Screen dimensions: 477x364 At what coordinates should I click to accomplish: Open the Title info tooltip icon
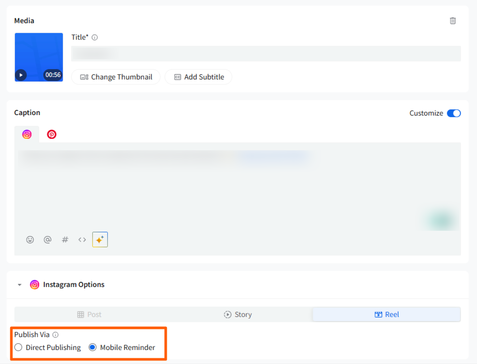[94, 38]
